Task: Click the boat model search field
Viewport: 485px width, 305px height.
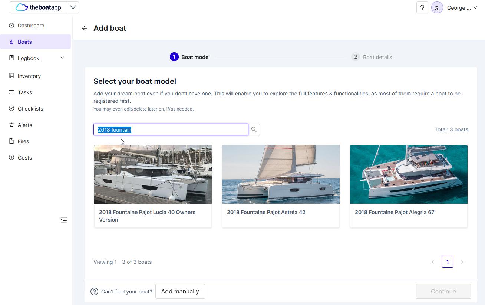Action: point(171,129)
